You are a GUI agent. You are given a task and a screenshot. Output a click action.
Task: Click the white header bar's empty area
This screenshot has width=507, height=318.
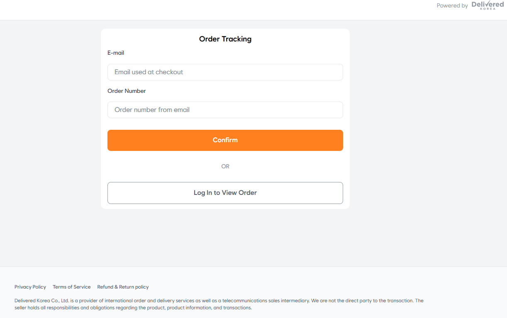tap(207, 10)
